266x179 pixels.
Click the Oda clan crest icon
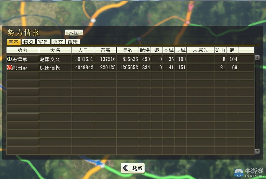(10, 67)
